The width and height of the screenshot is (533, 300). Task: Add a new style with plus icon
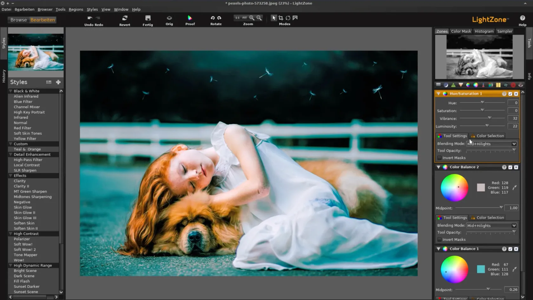[58, 82]
